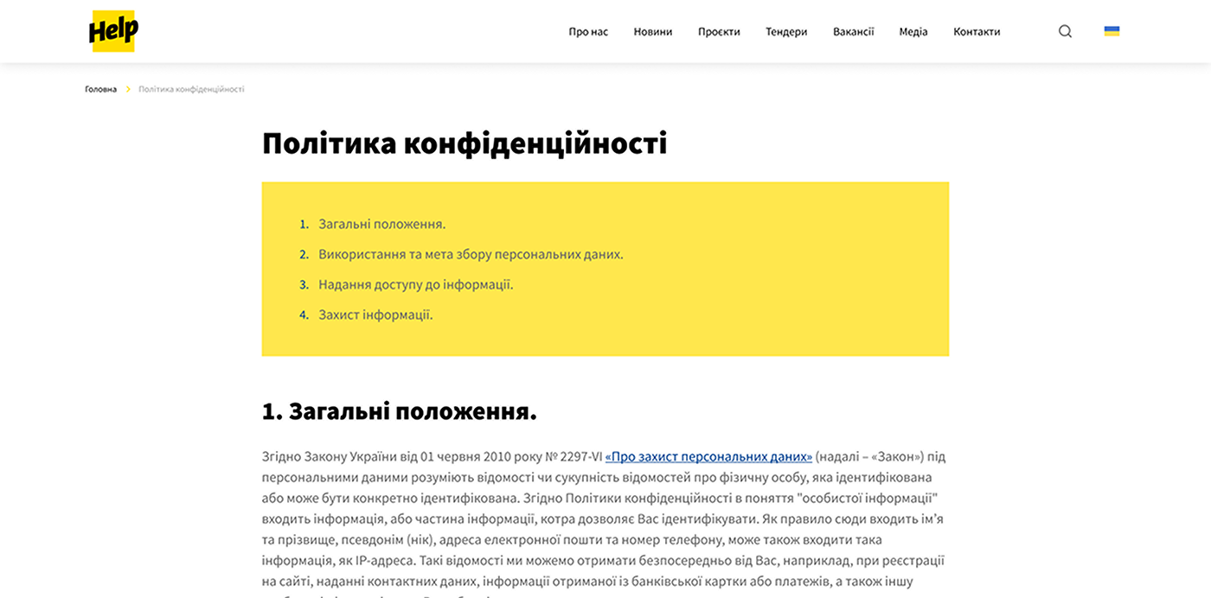Click the Головна breadcrumb link

[x=100, y=89]
